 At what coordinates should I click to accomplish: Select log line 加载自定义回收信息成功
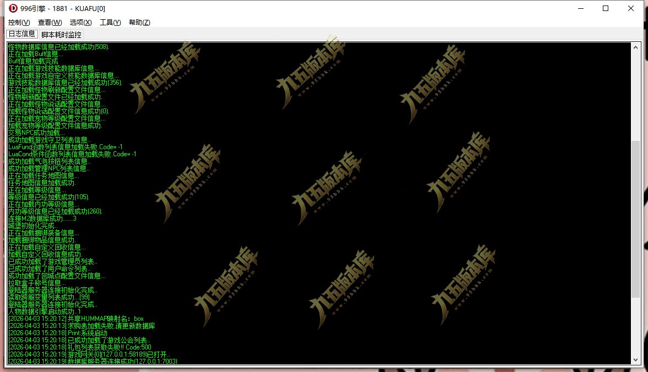[x=45, y=254]
